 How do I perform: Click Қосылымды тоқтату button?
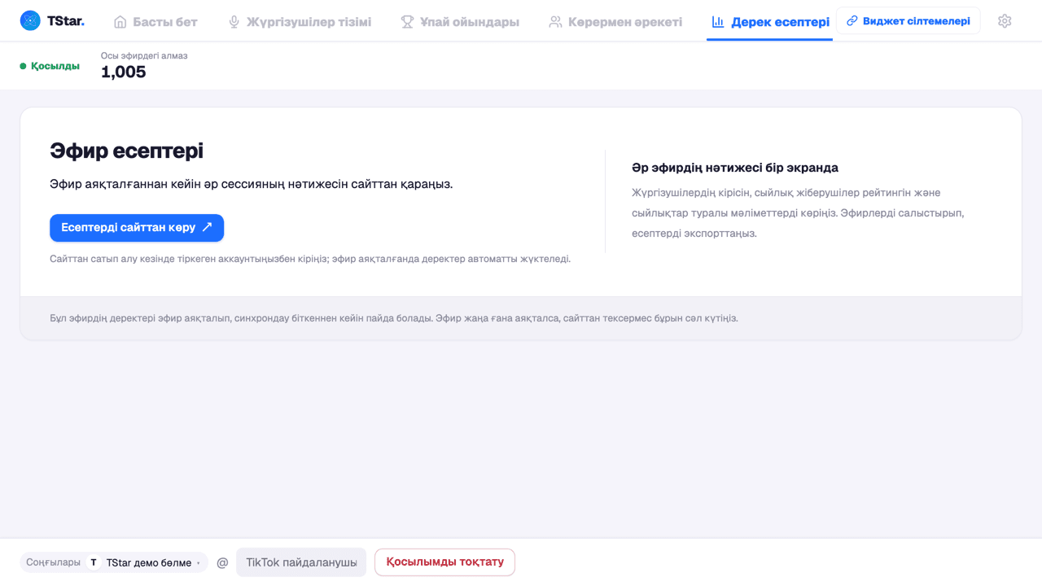point(444,562)
